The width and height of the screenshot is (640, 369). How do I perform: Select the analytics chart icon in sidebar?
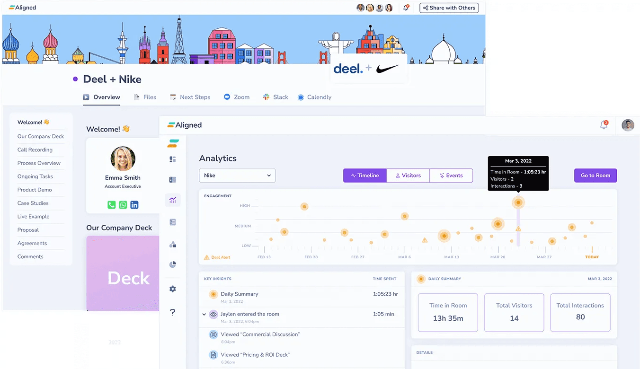pos(173,200)
